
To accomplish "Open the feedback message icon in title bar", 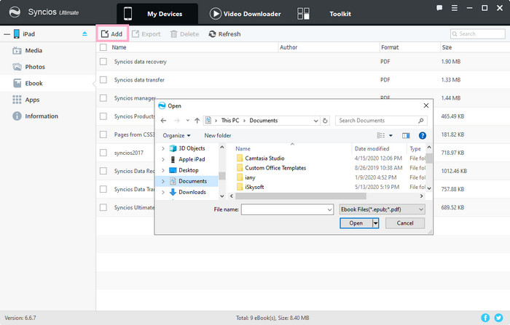I will tap(439, 8).
